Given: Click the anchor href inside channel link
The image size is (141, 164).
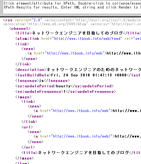Looking at the screenshot, I should (x=69, y=53).
